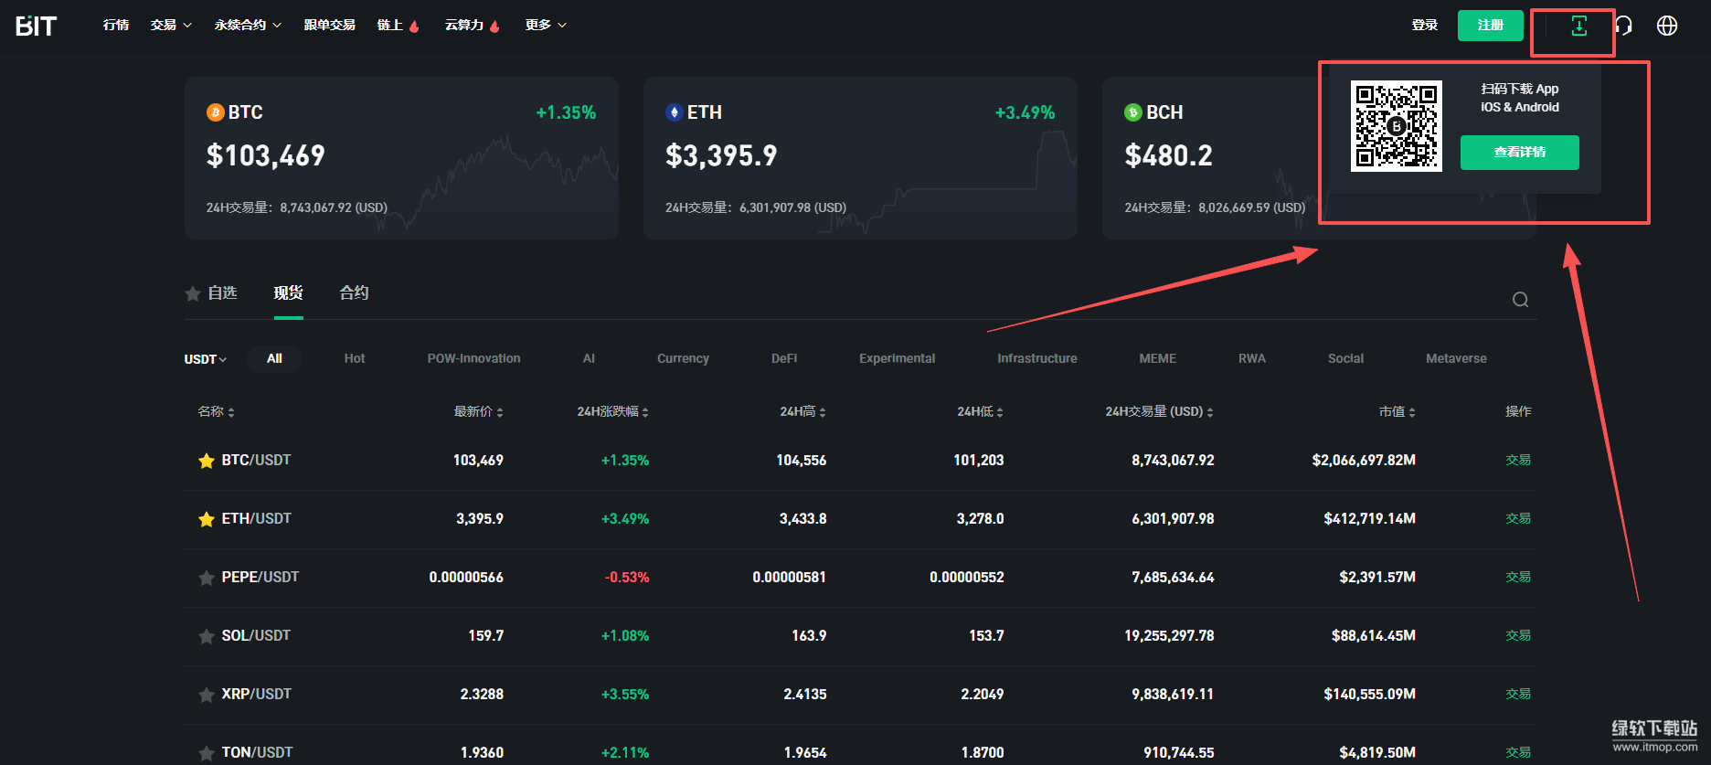The image size is (1711, 765).
Task: Toggle the SOL/USDT favorite star
Action: [207, 636]
